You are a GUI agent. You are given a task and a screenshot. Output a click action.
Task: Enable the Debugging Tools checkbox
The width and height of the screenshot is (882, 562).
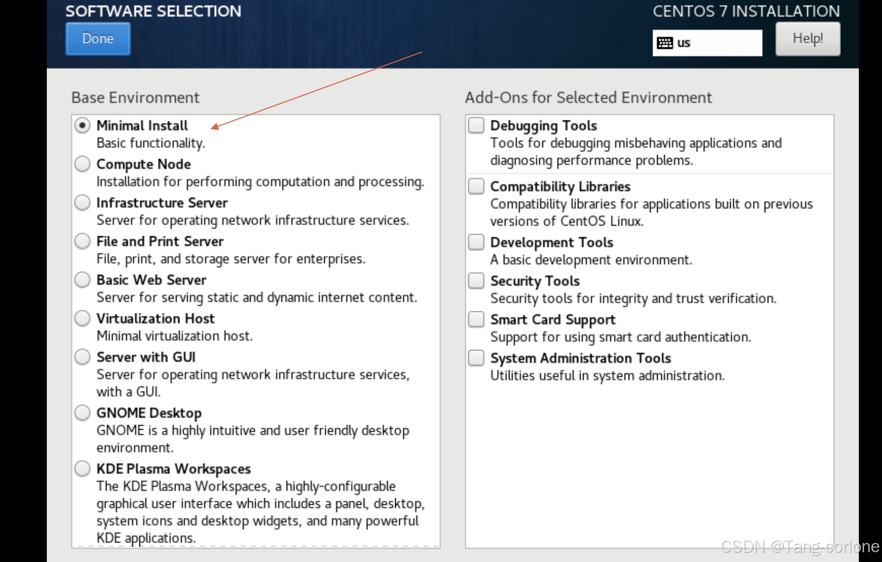[477, 125]
